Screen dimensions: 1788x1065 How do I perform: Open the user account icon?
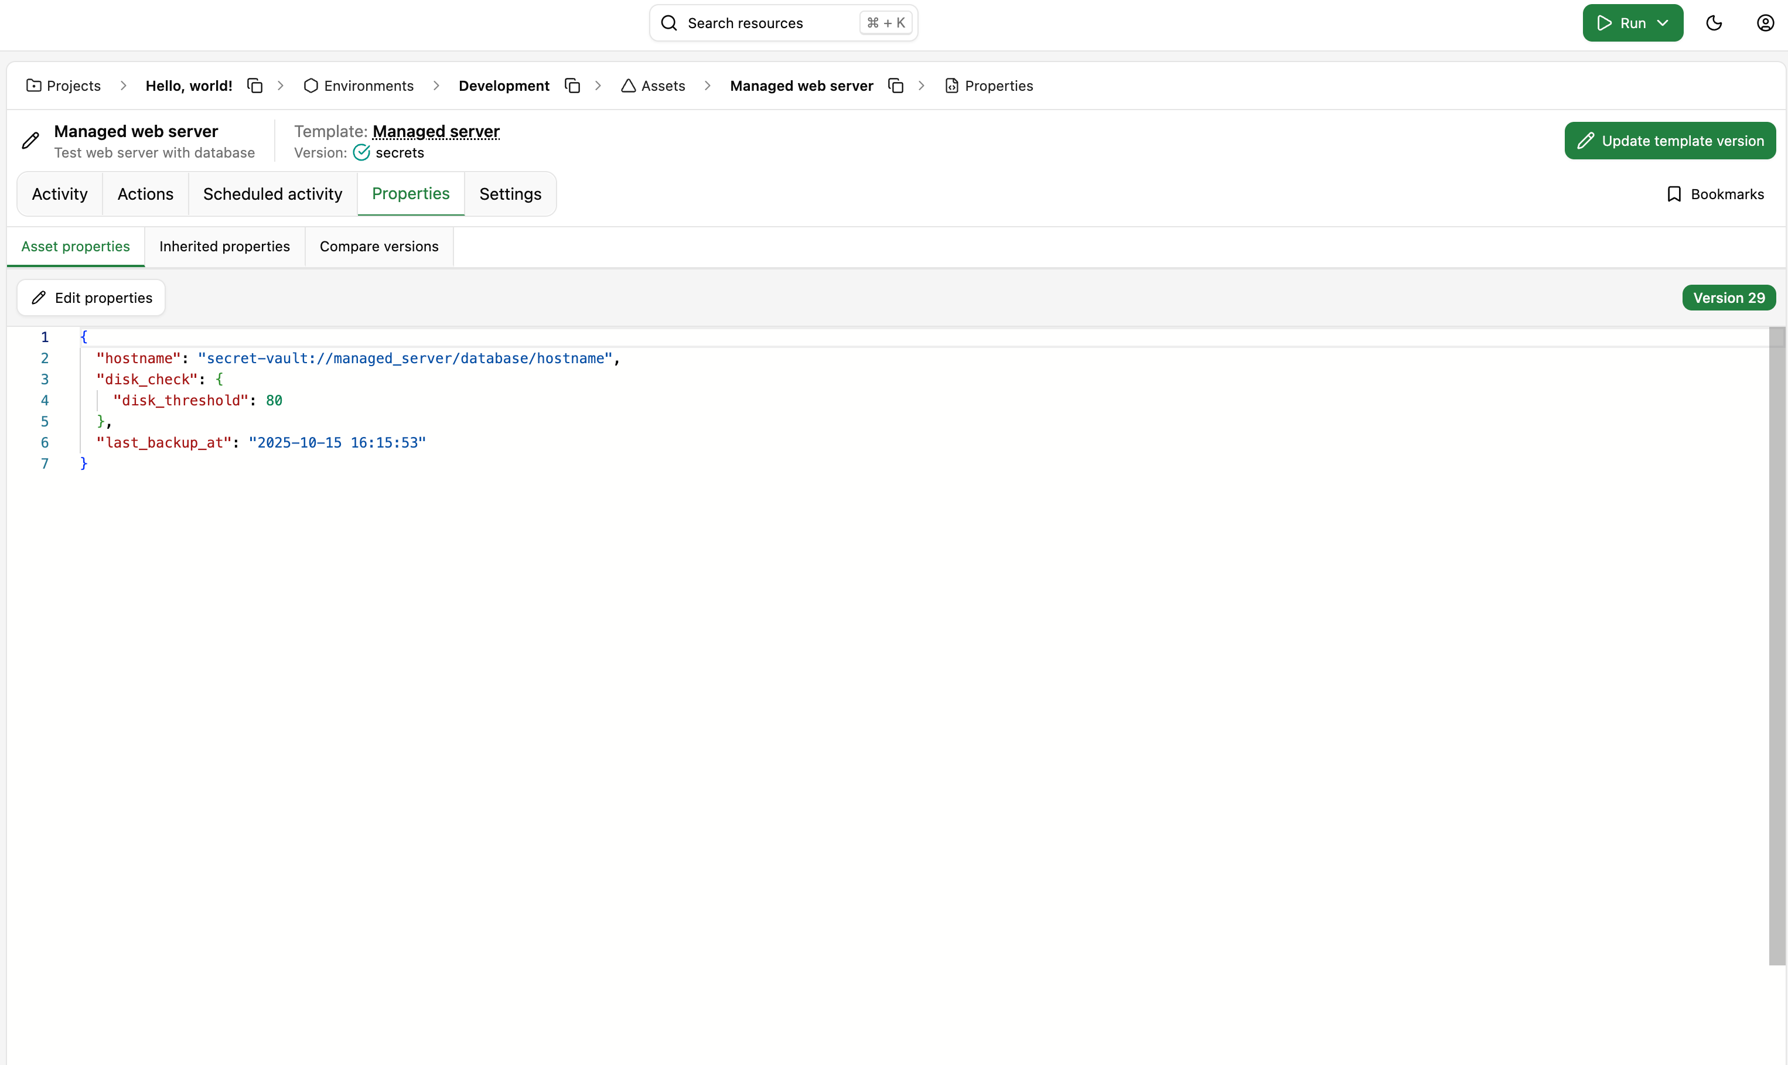click(x=1765, y=23)
